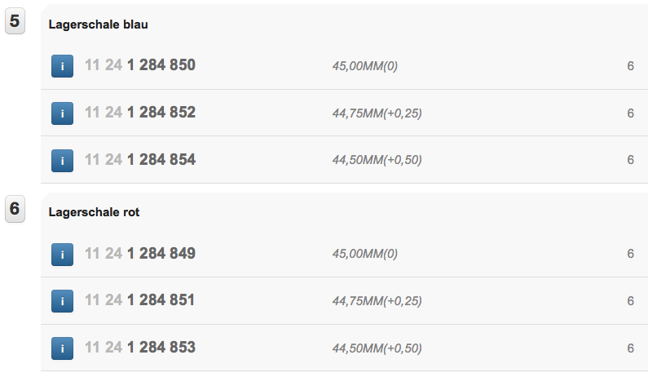The image size is (648, 377).
Task: Click position number 6 badge
Action: coord(15,209)
